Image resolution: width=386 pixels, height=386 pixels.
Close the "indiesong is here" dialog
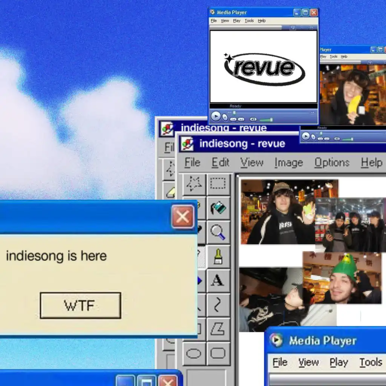tap(183, 217)
